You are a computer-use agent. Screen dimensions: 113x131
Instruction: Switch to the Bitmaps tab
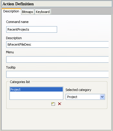(x=28, y=12)
